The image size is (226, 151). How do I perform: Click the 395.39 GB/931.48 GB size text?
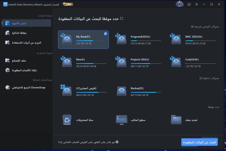tap(86, 66)
